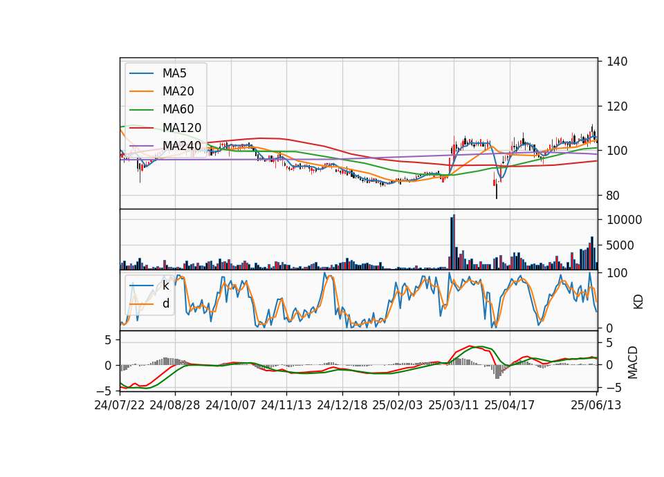Click the long-wick low candlestick near 25/04/17
664x477 pixels.
tap(497, 188)
